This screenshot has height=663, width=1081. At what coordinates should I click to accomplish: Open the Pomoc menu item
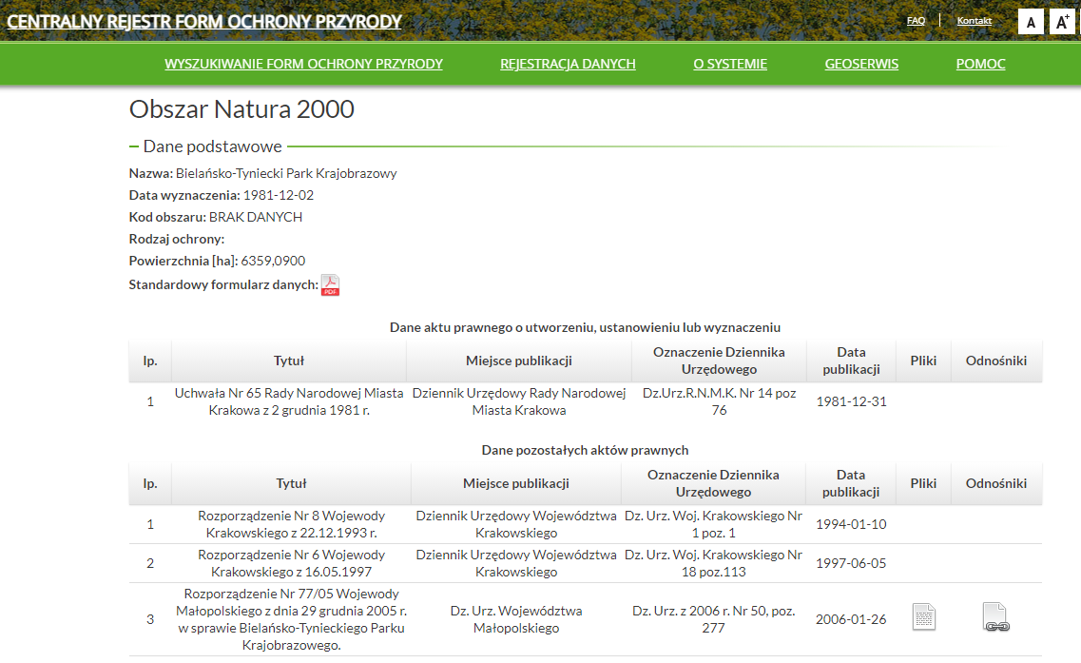pos(980,64)
